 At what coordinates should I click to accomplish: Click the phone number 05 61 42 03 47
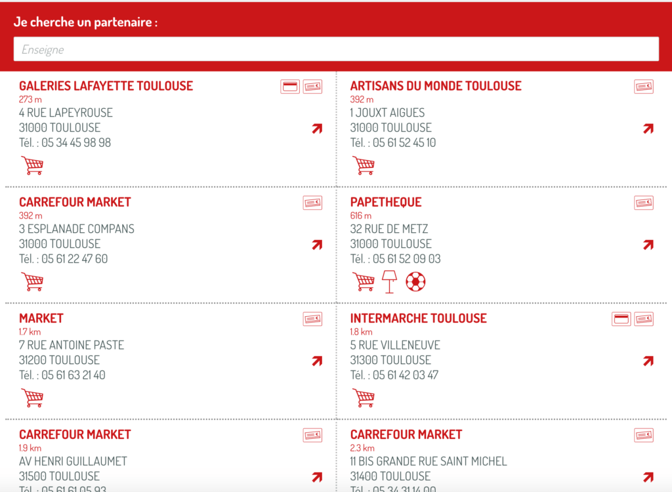click(406, 375)
